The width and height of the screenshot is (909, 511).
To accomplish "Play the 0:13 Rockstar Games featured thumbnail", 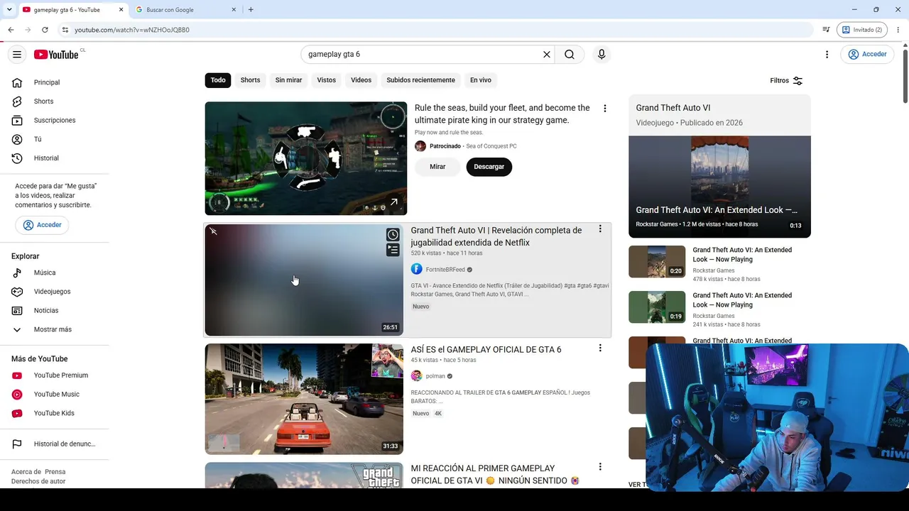I will [719, 187].
